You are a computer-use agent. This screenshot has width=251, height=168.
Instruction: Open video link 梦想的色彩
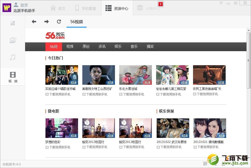pyautogui.click(x=53, y=142)
